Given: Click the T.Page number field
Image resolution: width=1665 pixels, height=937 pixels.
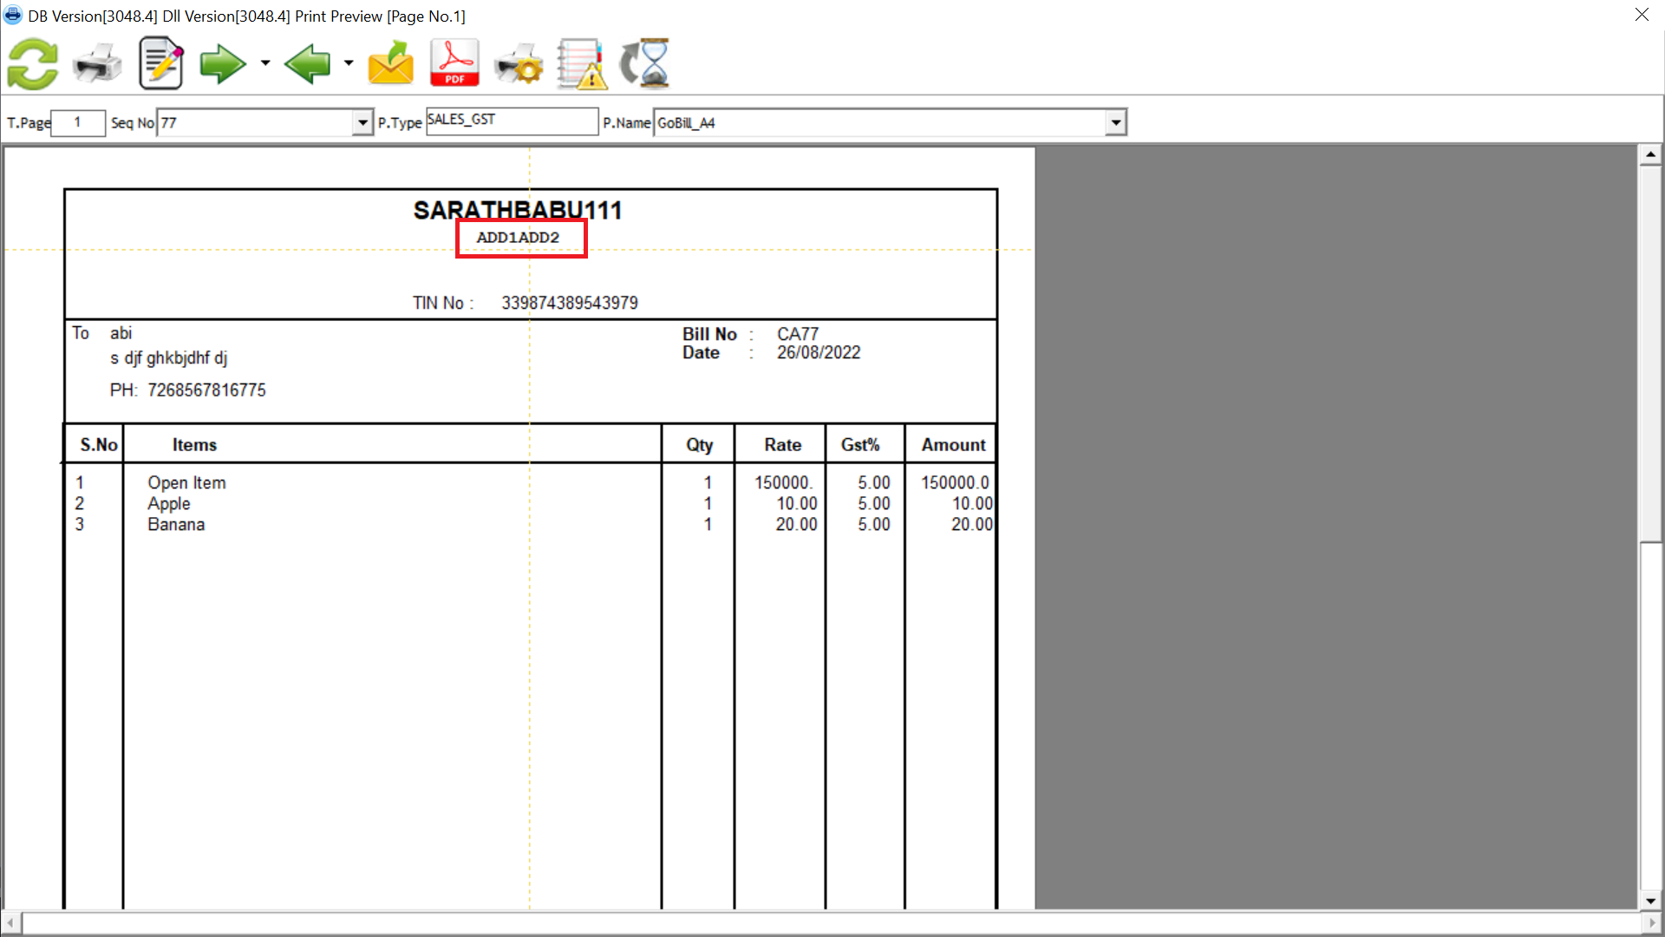Looking at the screenshot, I should (78, 122).
